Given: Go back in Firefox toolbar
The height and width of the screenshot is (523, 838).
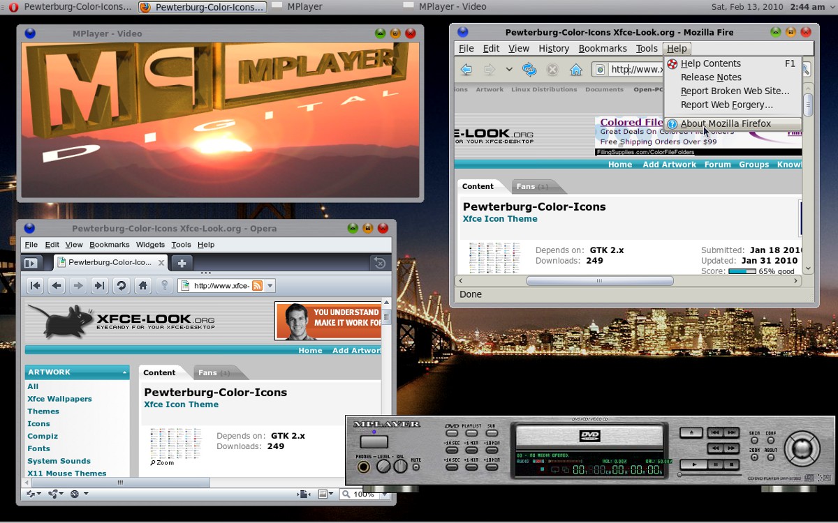Looking at the screenshot, I should (466, 69).
